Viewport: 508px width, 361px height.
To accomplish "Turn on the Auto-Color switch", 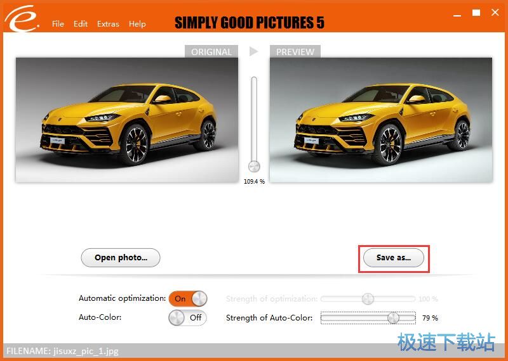I will point(187,318).
